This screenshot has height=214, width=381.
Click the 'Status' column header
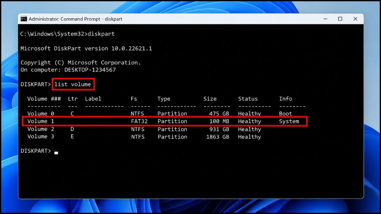pos(248,99)
